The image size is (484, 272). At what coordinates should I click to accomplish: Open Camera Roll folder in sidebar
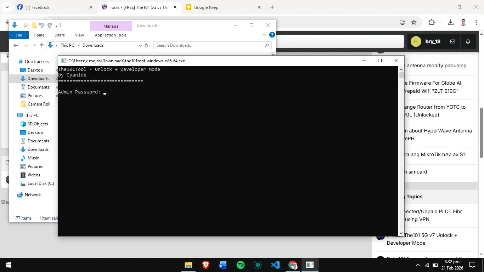click(x=39, y=104)
